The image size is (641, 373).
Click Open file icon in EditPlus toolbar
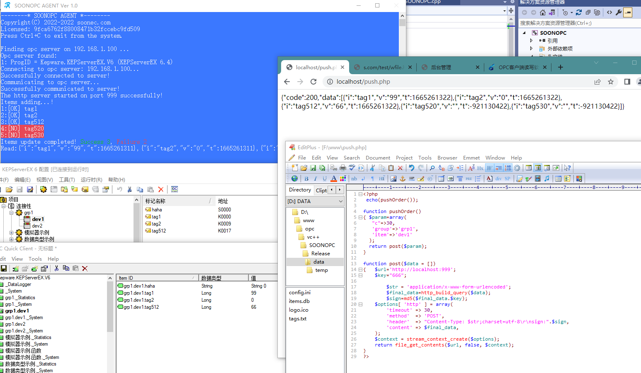304,168
